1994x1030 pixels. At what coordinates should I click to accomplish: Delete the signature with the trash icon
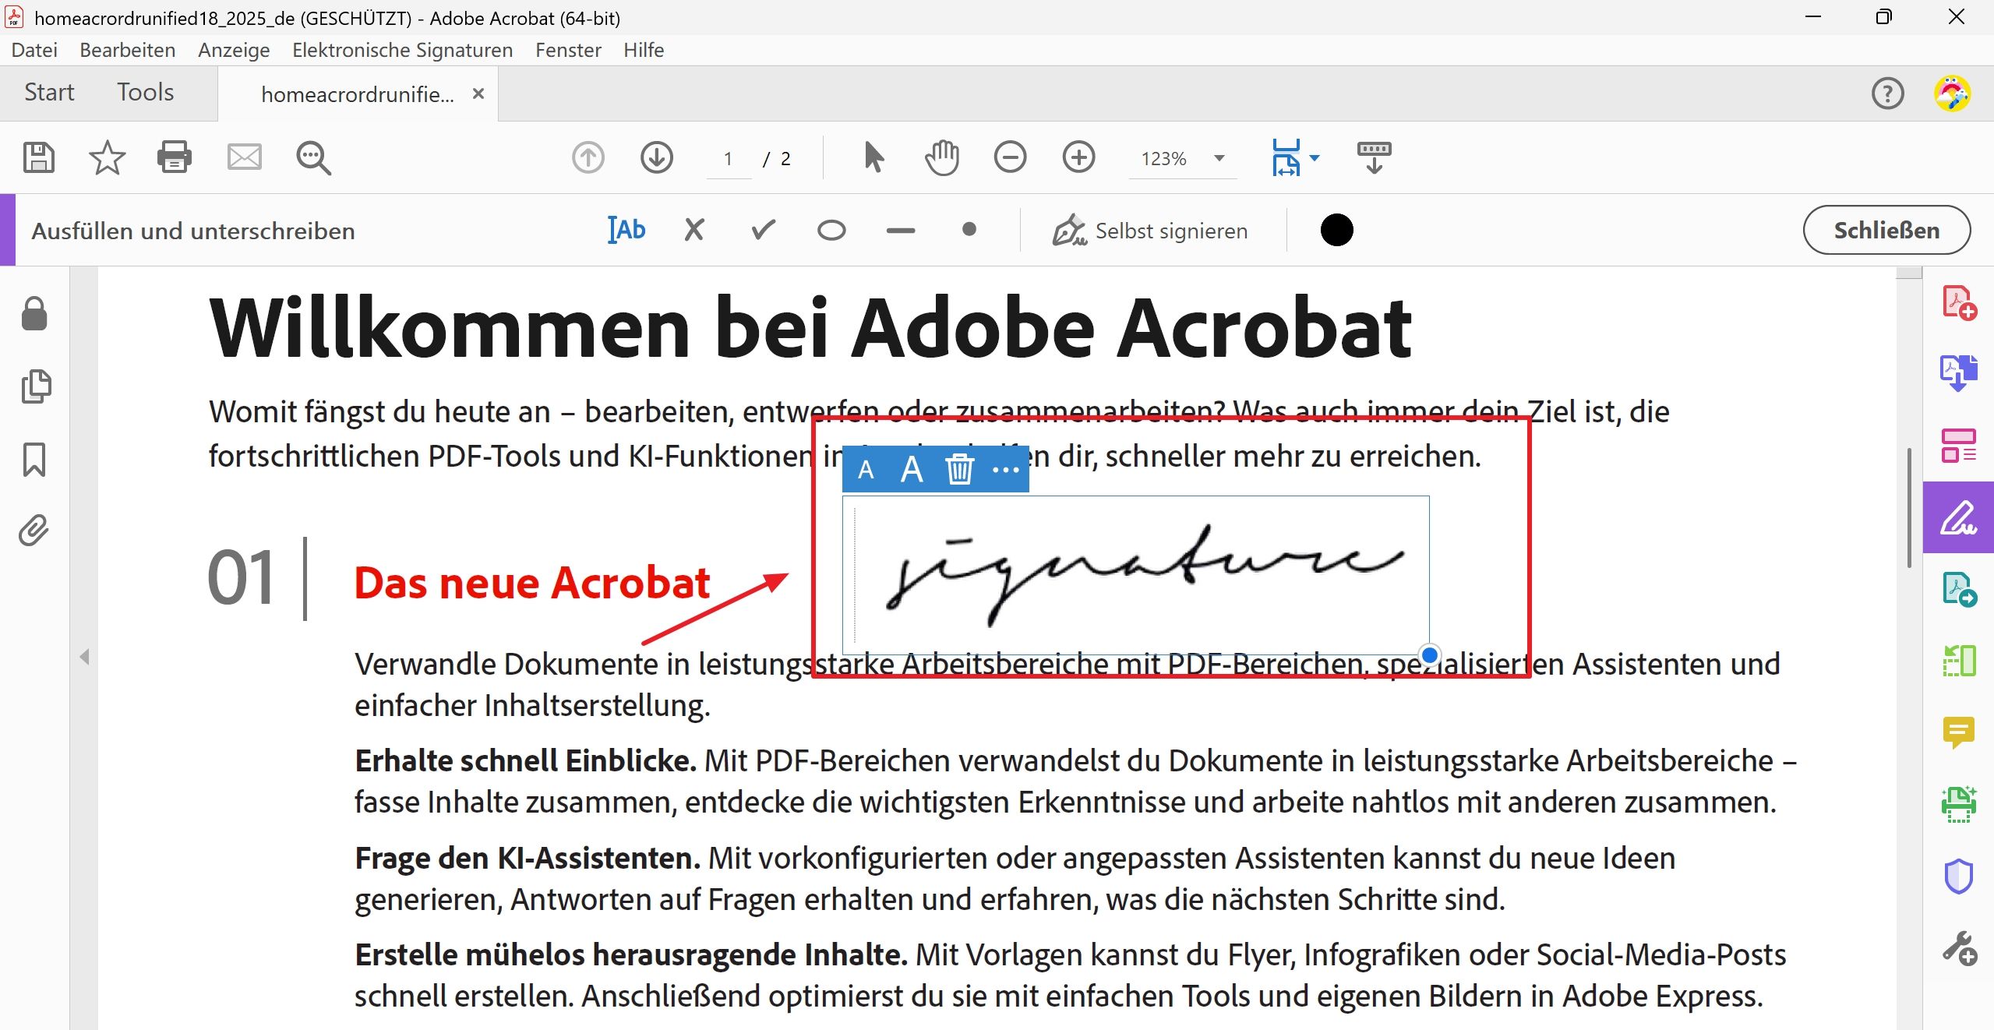pyautogui.click(x=959, y=470)
